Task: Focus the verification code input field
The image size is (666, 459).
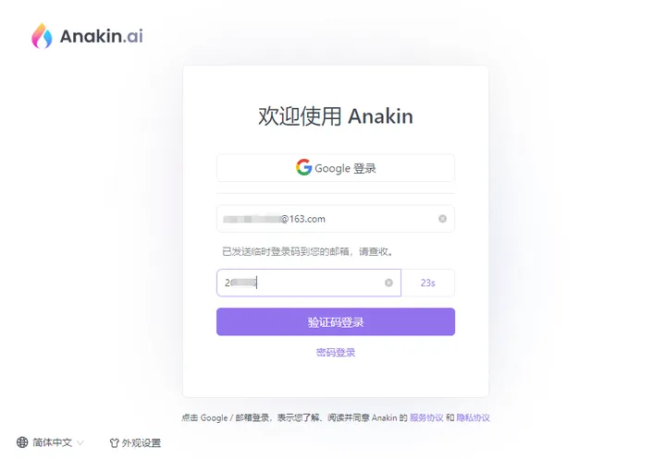Action: (309, 283)
